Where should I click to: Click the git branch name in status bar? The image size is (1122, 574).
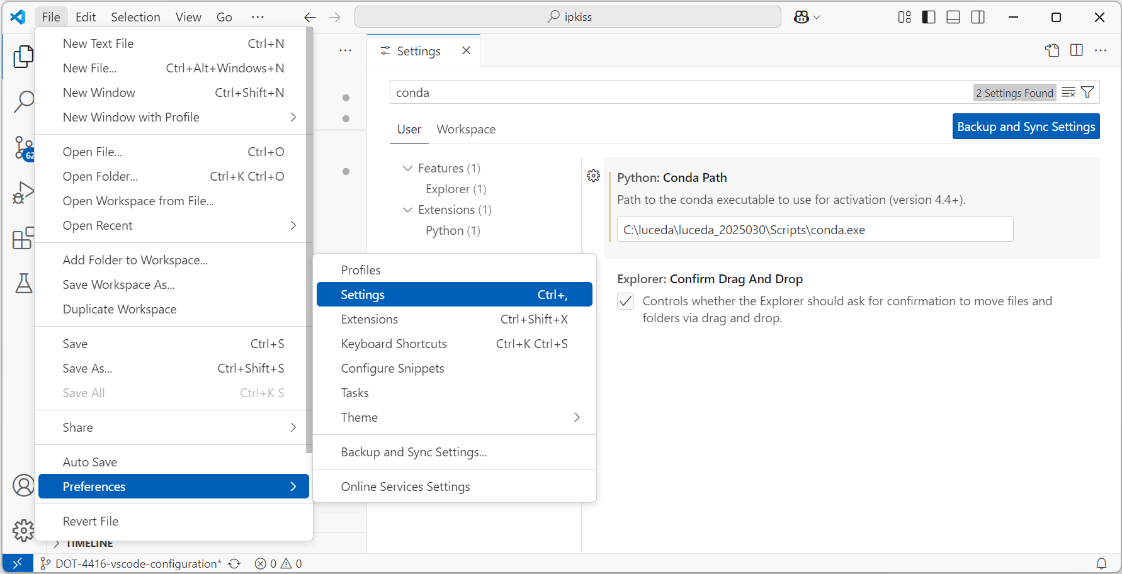(x=137, y=563)
